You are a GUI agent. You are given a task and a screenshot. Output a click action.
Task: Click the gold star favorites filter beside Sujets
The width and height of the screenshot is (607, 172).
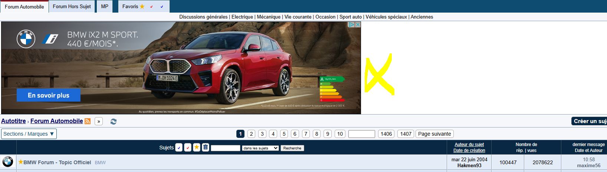pyautogui.click(x=197, y=147)
